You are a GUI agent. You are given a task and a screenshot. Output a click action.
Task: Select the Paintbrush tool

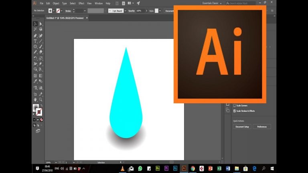pyautogui.click(x=41, y=47)
